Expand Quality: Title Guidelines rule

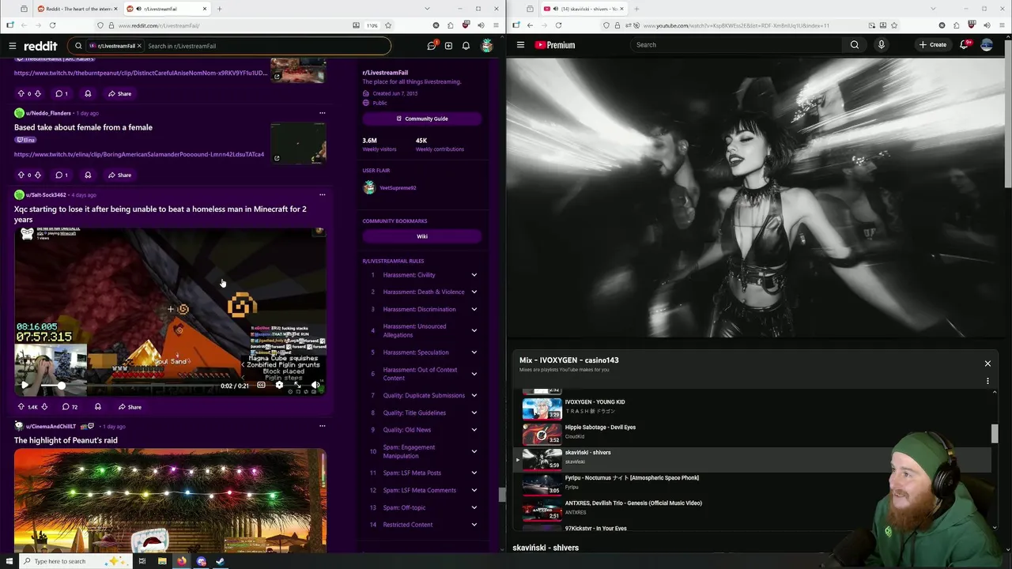(x=474, y=413)
